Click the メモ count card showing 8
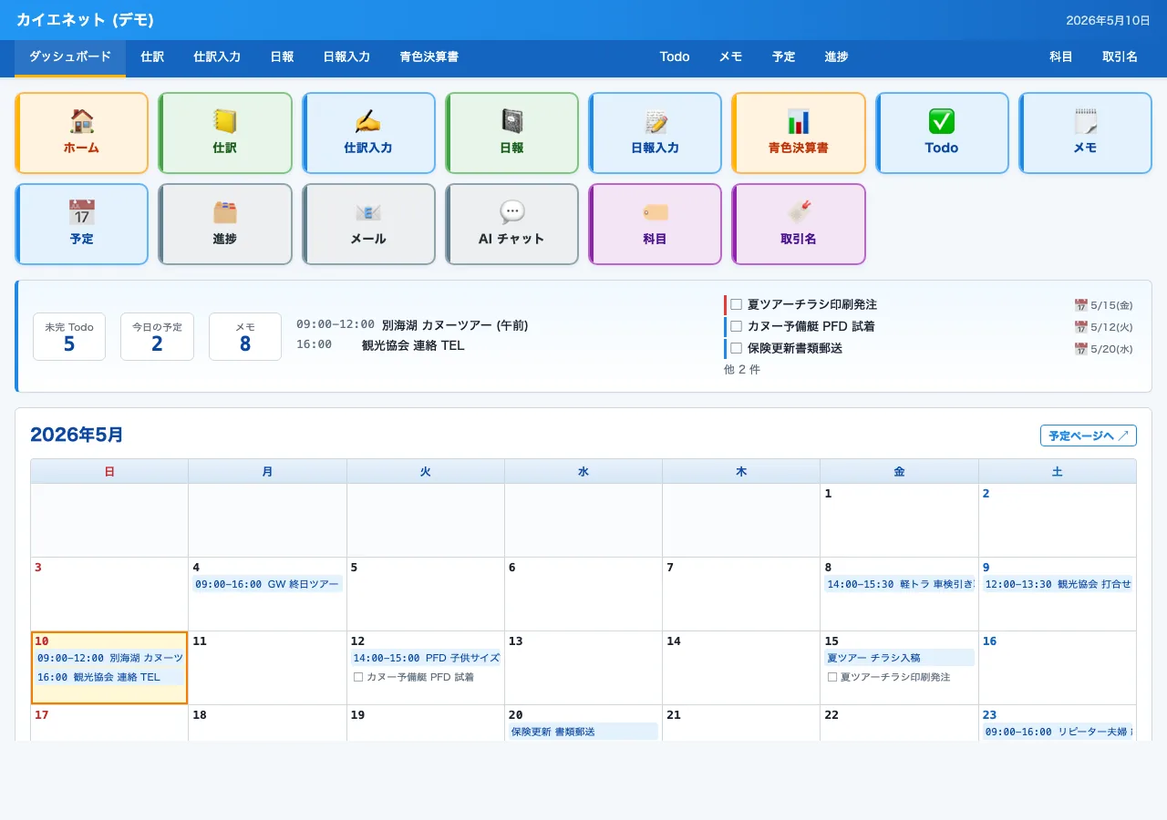Image resolution: width=1167 pixels, height=820 pixels. tap(245, 337)
